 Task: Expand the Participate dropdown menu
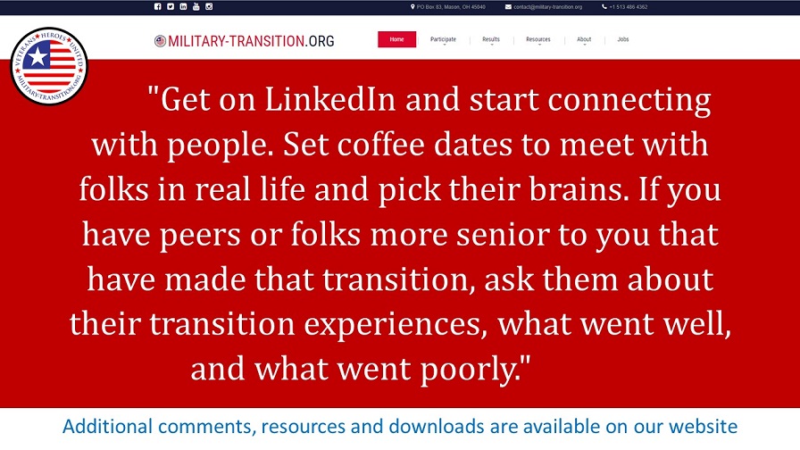443,40
